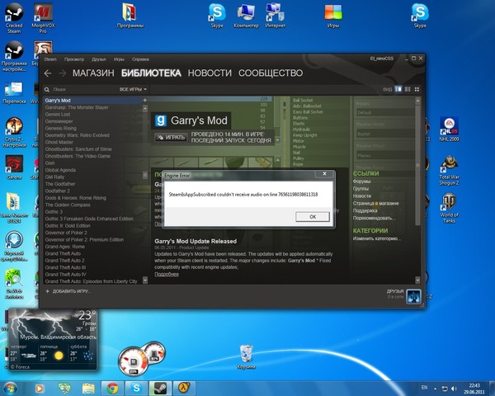Viewport: 495px width, 396px height.
Task: Switch Steam library to list view
Action: pos(408,89)
